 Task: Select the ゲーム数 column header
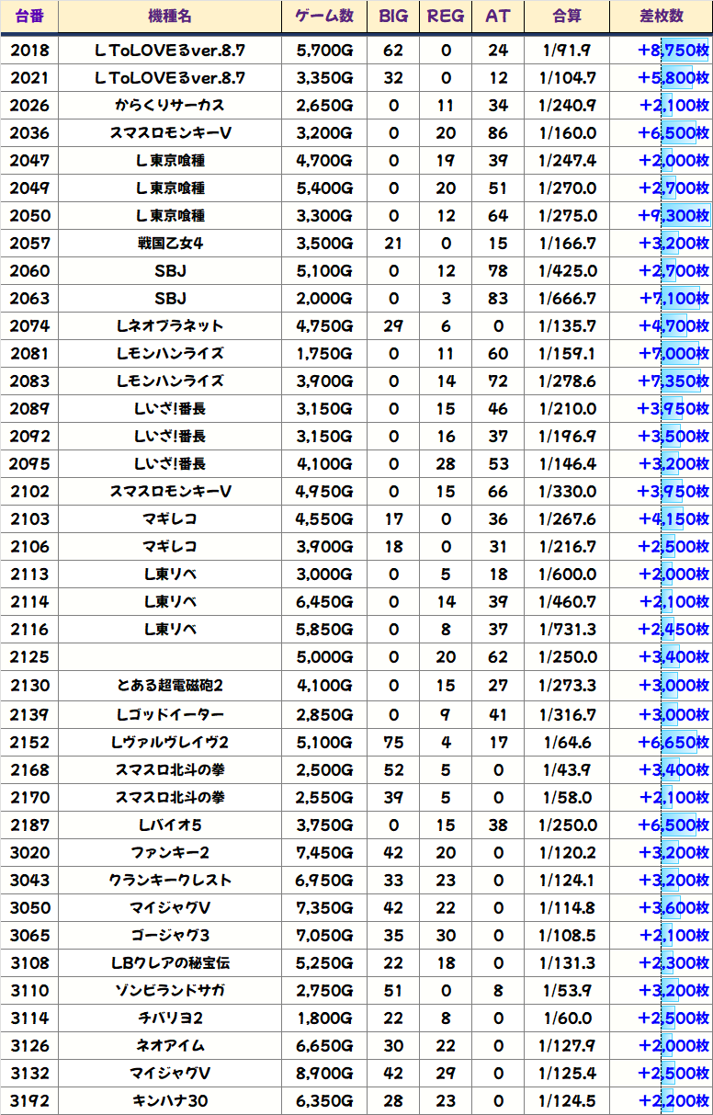pyautogui.click(x=324, y=17)
